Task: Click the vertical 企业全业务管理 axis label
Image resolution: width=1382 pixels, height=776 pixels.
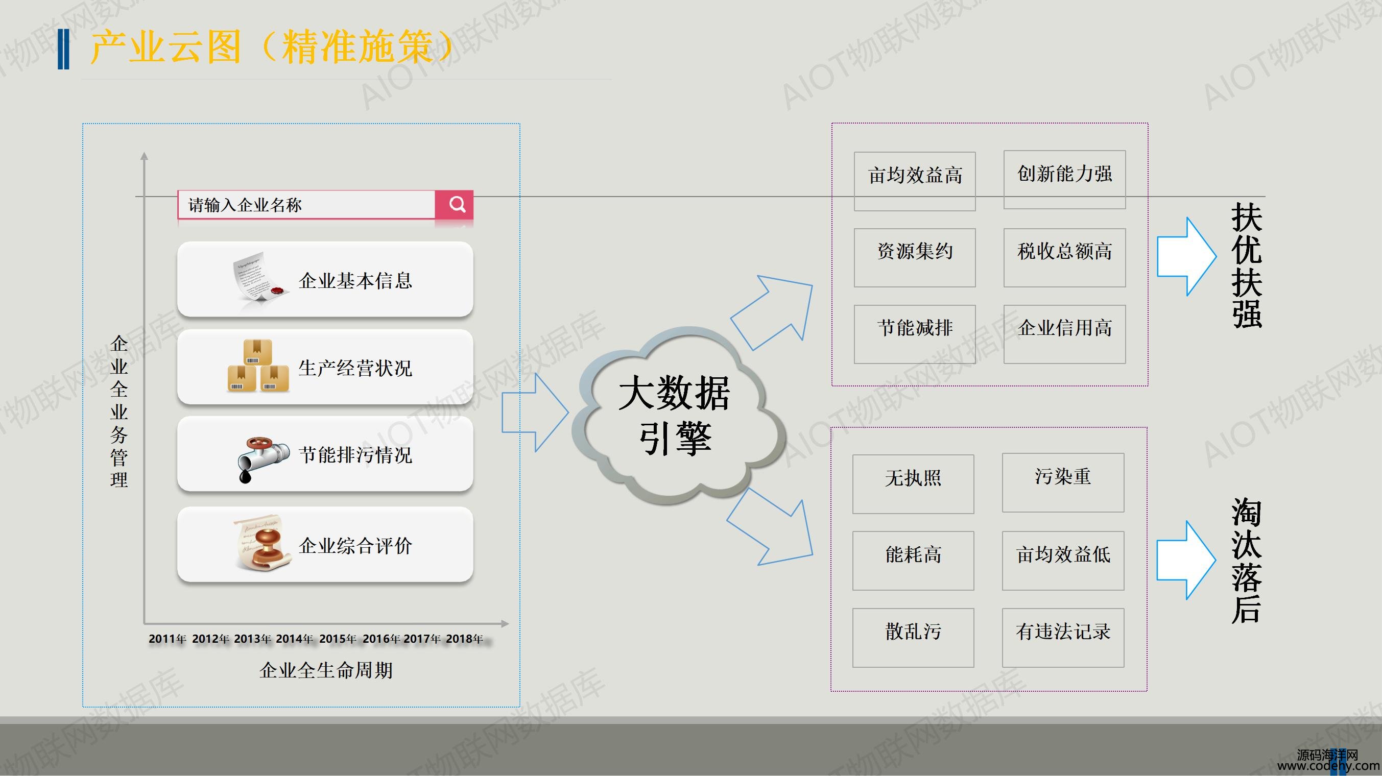Action: click(x=119, y=411)
